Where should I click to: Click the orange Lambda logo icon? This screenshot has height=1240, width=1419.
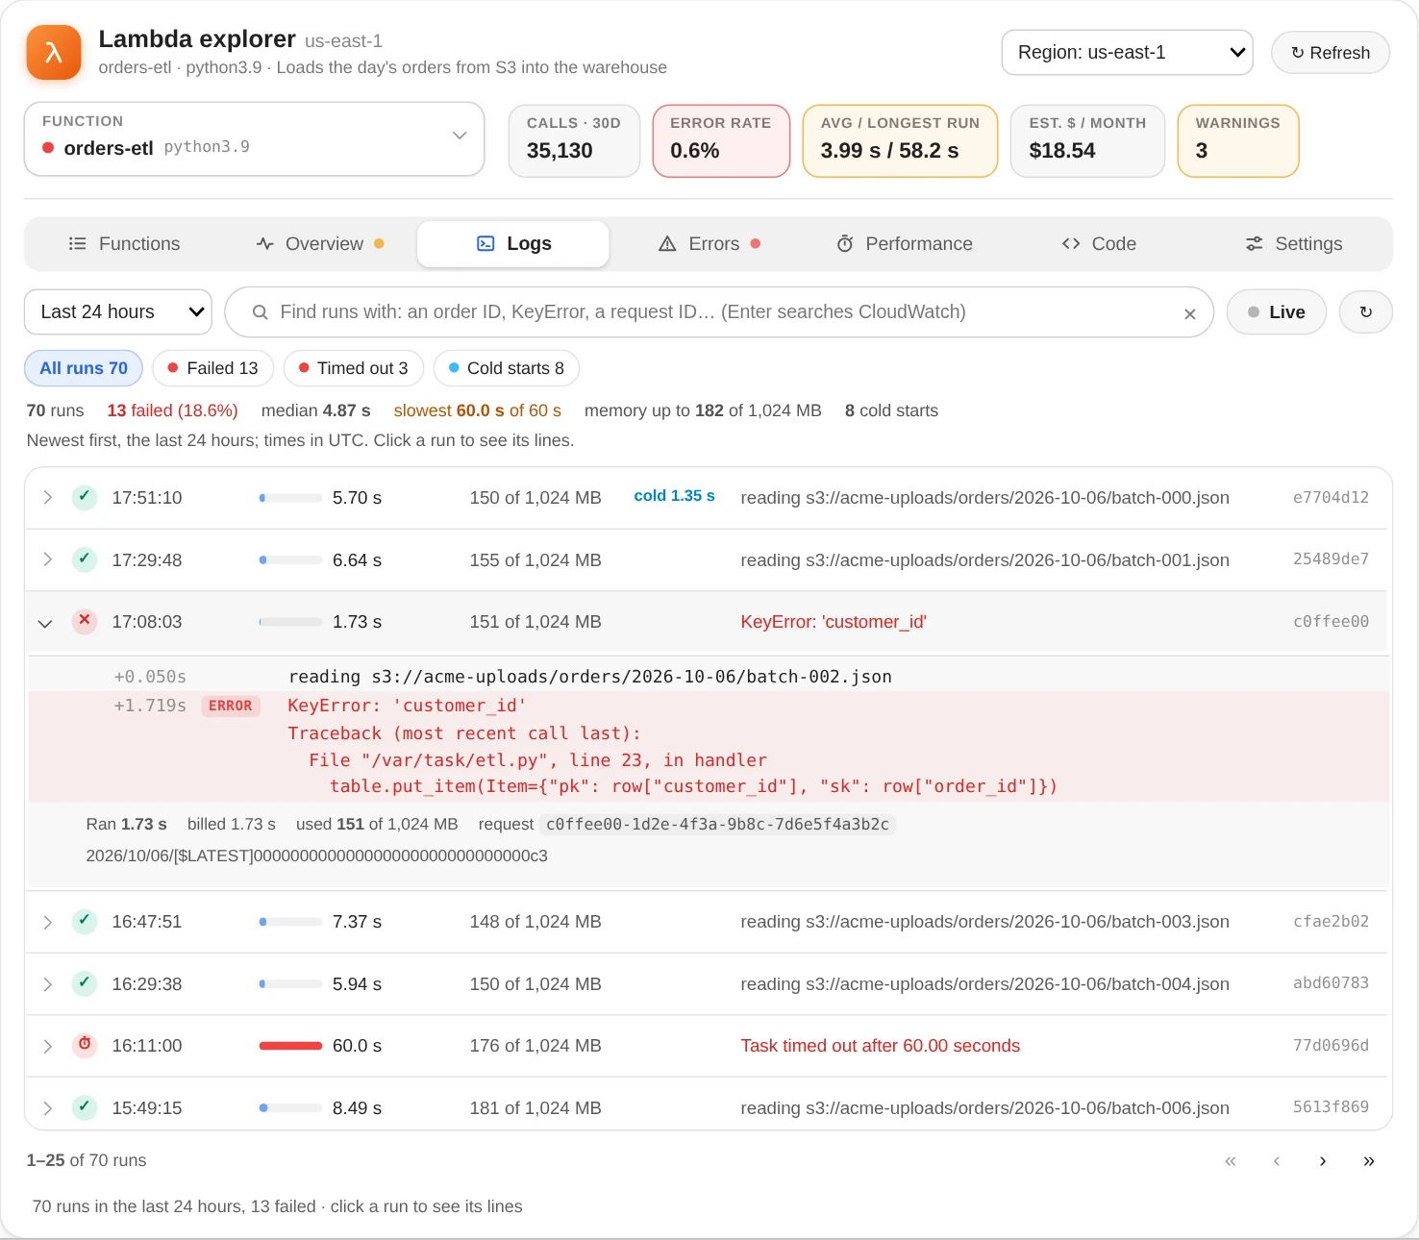[54, 52]
